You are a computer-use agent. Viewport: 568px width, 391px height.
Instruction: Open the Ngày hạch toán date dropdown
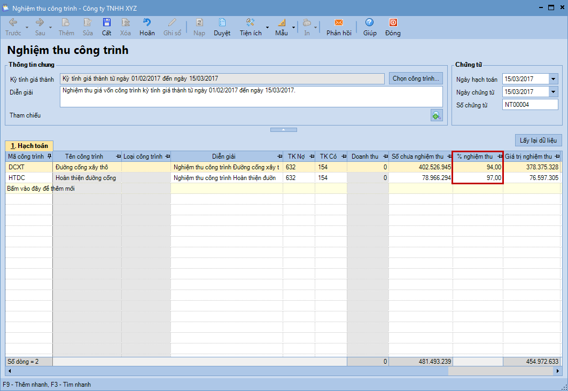coord(553,79)
